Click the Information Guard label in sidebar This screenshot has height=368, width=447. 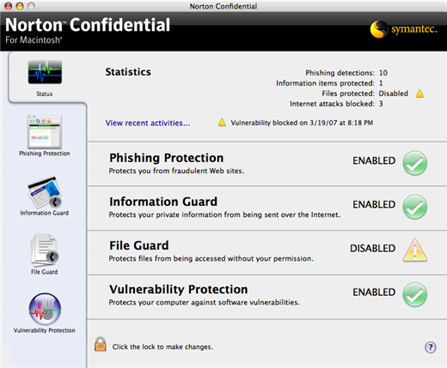click(45, 213)
